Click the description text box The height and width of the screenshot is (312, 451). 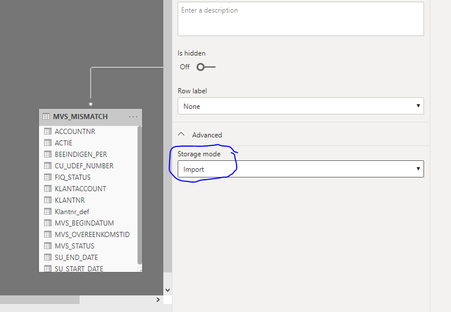pos(300,19)
